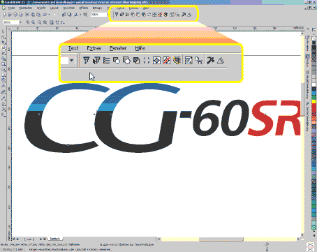Click the list-settings icon in magnified callout
Image resolution: width=317 pixels, height=252 pixels.
click(106, 61)
